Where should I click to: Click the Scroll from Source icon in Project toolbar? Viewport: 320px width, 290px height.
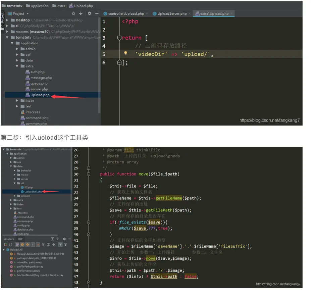(x=73, y=13)
